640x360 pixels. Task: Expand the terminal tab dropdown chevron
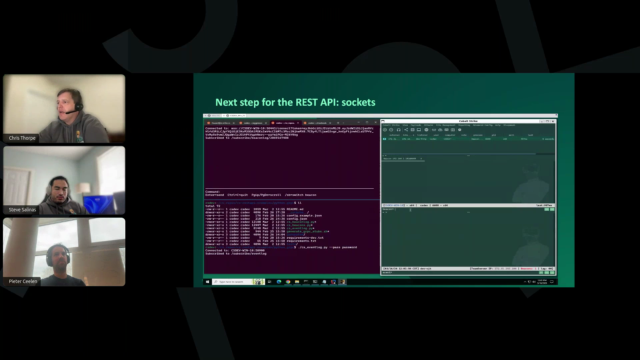[x=343, y=123]
